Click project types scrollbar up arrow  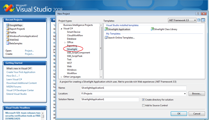pos(101,25)
